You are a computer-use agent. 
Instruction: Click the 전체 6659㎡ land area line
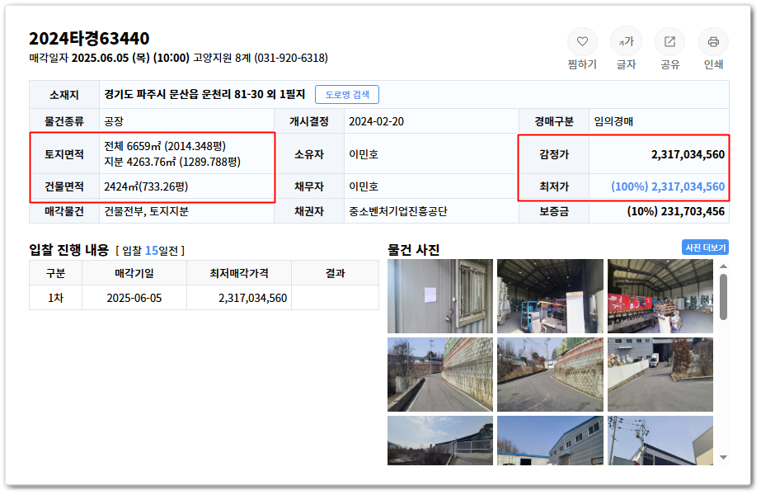coord(165,146)
